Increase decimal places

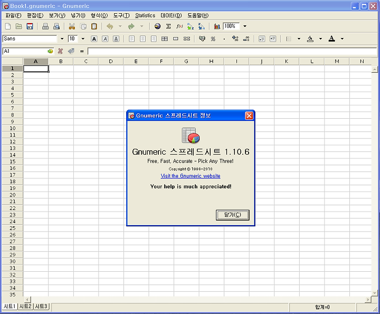tap(235, 39)
